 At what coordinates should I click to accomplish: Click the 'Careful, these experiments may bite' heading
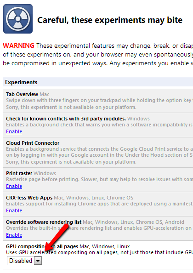point(110,20)
